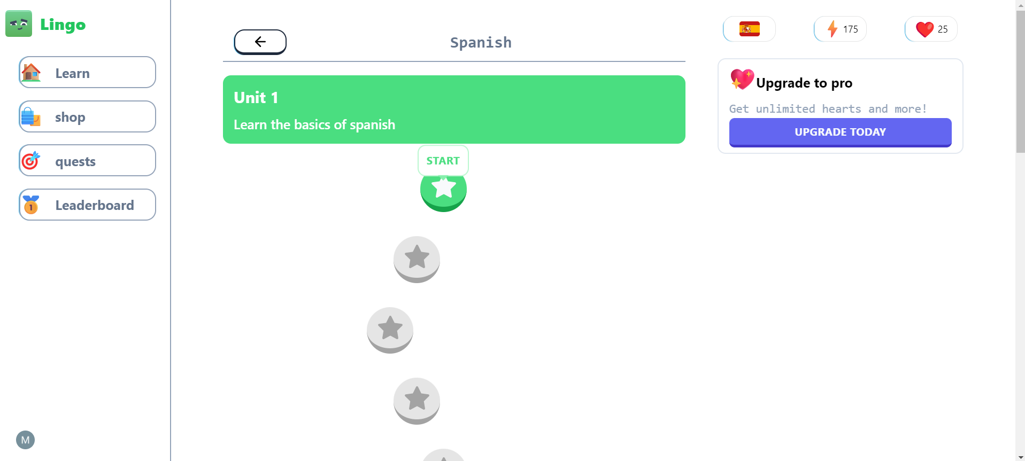The height and width of the screenshot is (461, 1025).
Task: Click the target icon beside quests
Action: pos(31,160)
